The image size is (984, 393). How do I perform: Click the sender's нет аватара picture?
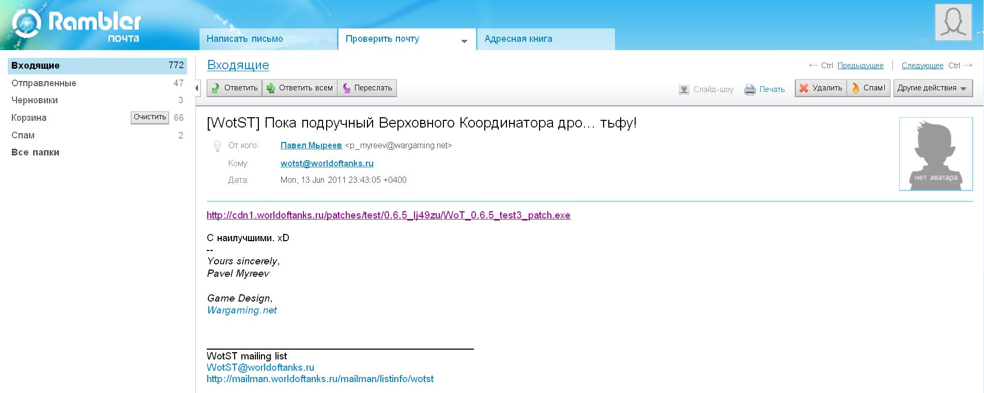[x=936, y=154]
